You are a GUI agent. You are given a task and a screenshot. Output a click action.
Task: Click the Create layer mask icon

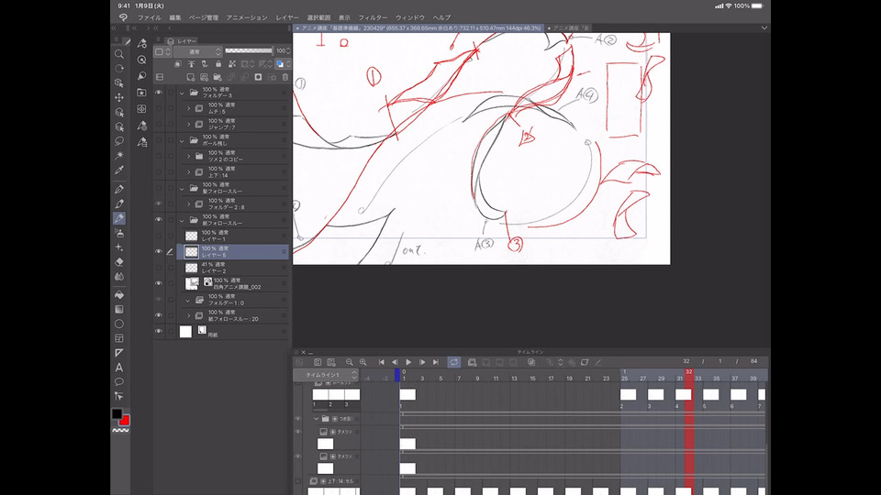[258, 77]
